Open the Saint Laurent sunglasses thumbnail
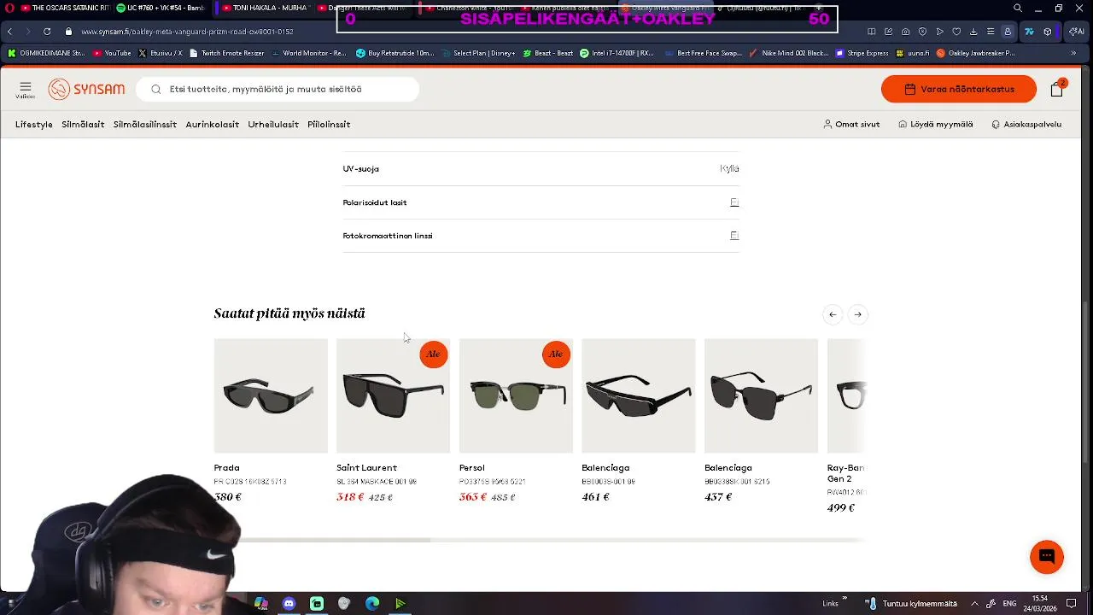This screenshot has width=1093, height=615. pos(393,395)
